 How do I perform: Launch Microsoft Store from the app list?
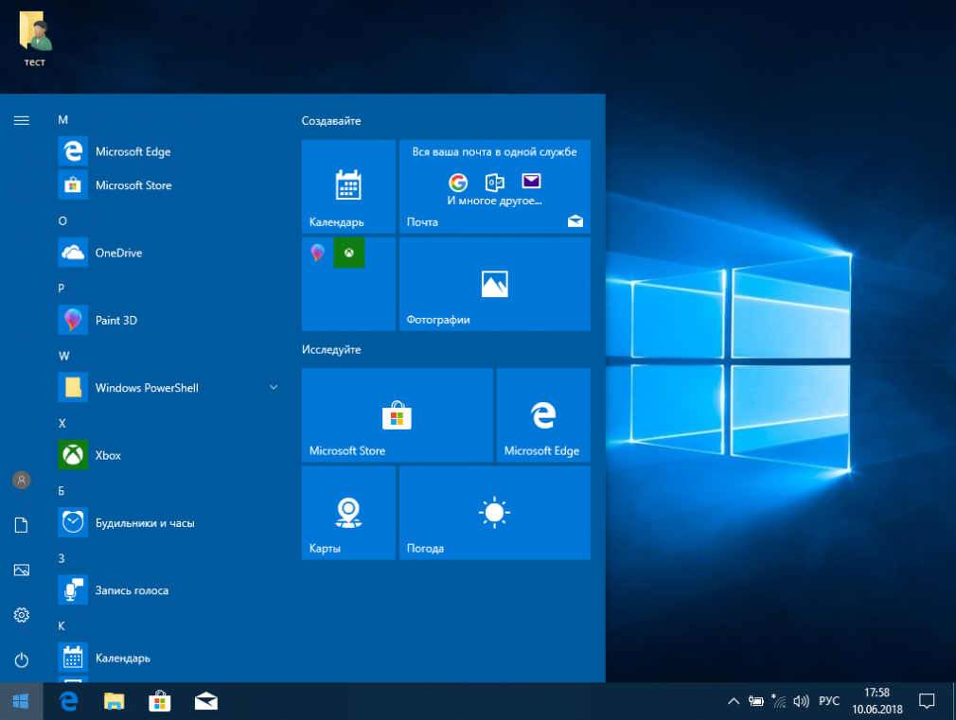(169, 185)
